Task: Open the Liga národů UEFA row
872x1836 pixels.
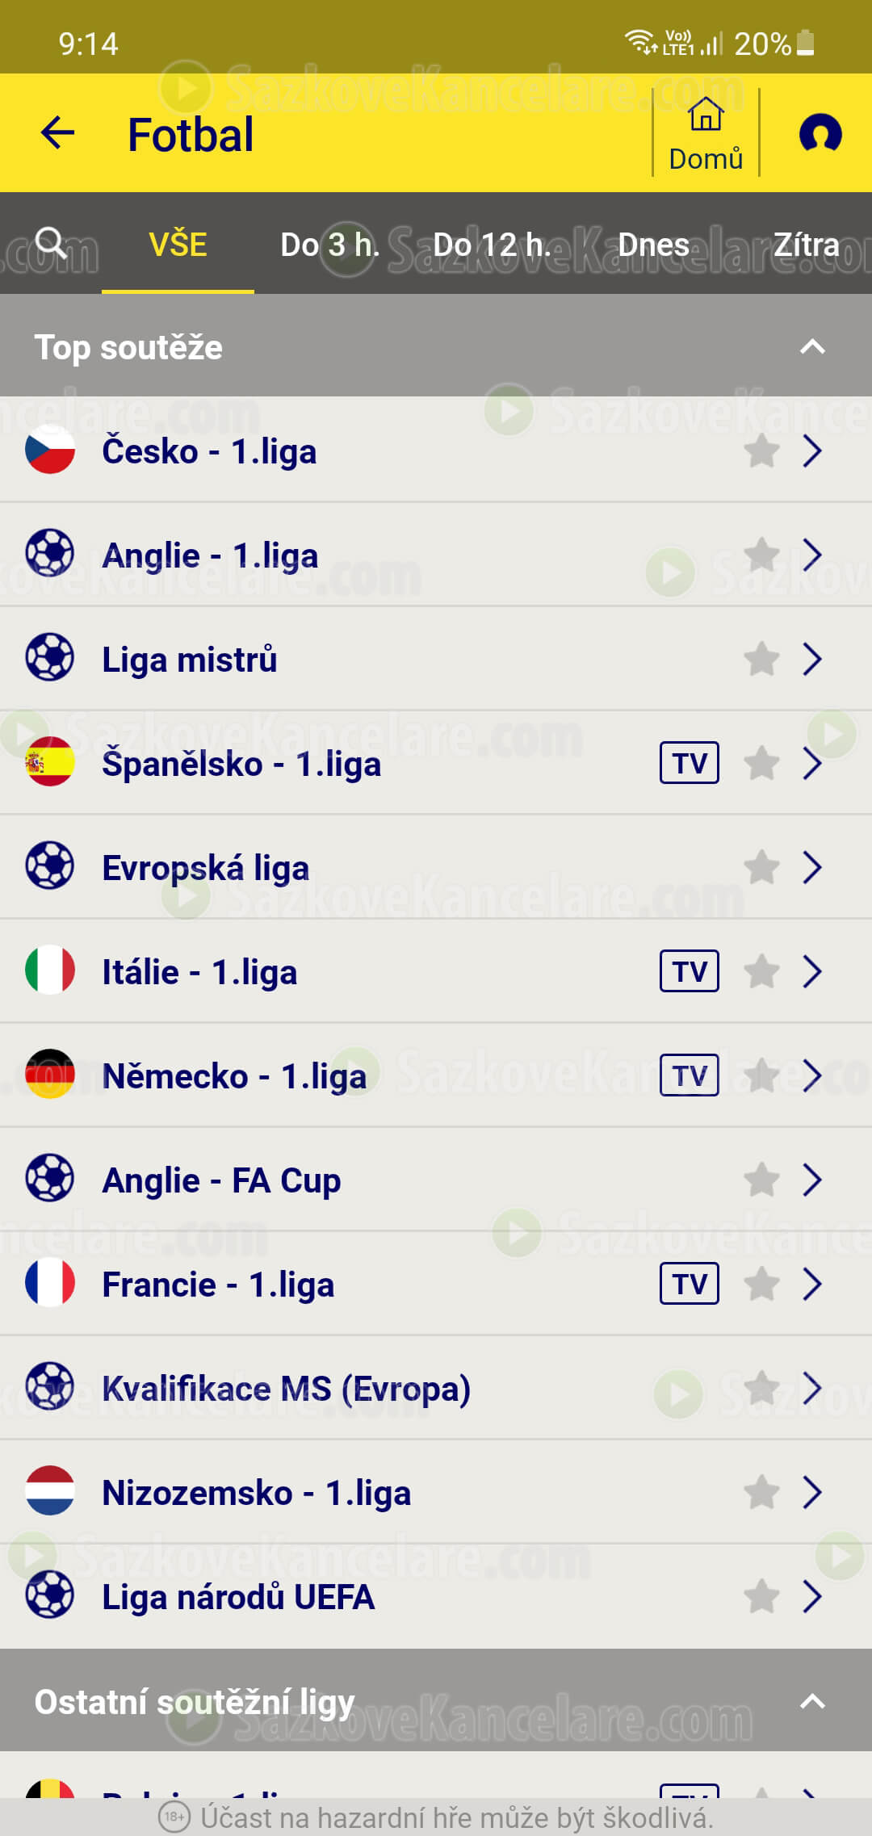Action: [x=436, y=1596]
